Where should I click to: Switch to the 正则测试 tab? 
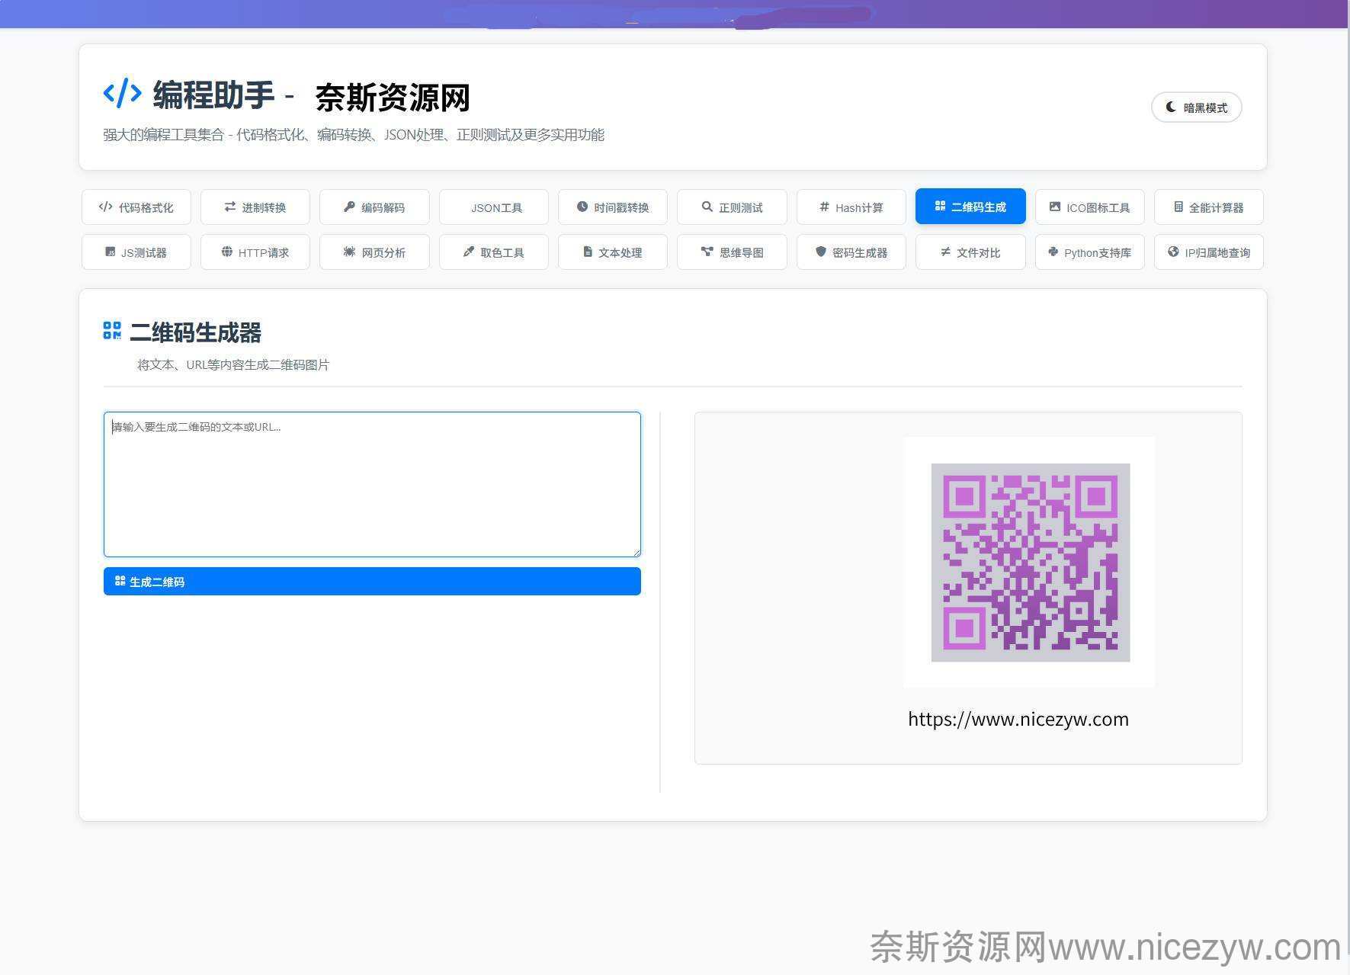732,207
